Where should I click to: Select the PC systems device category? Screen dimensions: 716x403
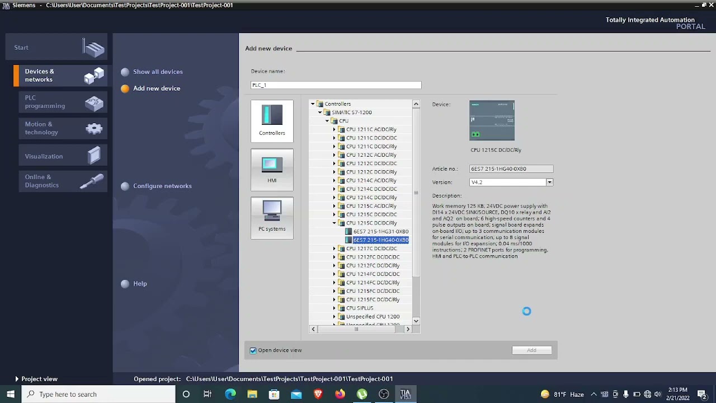pos(272,218)
